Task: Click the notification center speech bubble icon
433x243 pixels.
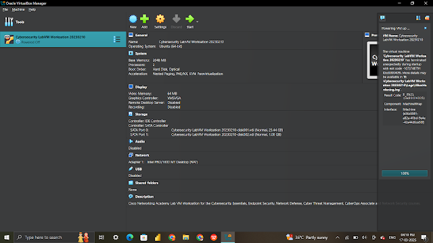Action: (382, 18)
